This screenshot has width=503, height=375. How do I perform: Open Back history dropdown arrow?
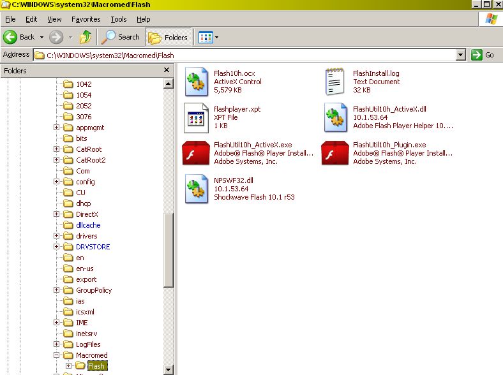pos(41,38)
